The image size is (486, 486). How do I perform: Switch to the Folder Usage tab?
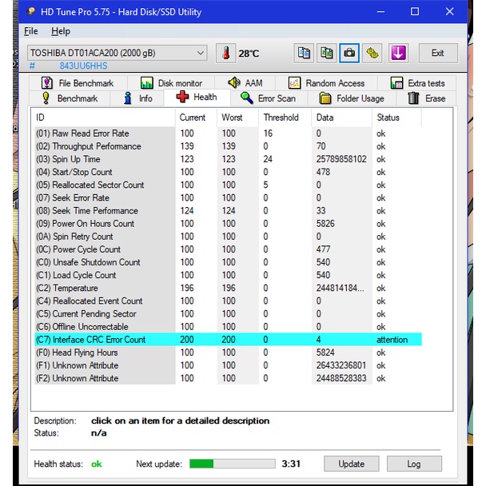(x=352, y=98)
